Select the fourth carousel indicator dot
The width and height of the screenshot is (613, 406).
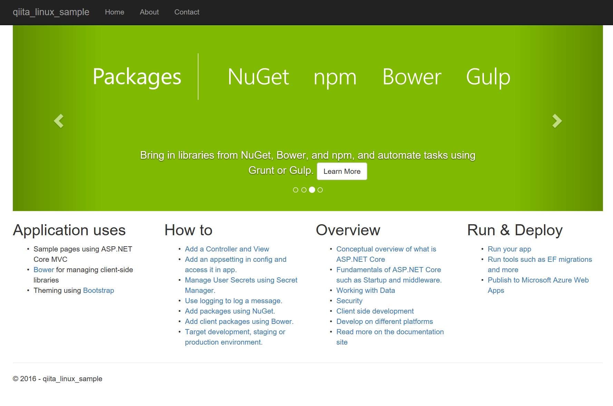tap(320, 190)
